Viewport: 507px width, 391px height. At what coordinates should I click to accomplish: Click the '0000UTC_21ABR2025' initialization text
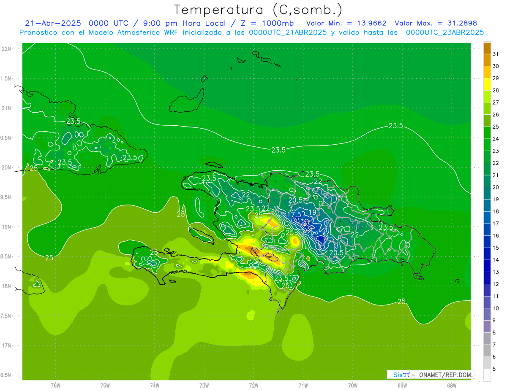[x=287, y=32]
